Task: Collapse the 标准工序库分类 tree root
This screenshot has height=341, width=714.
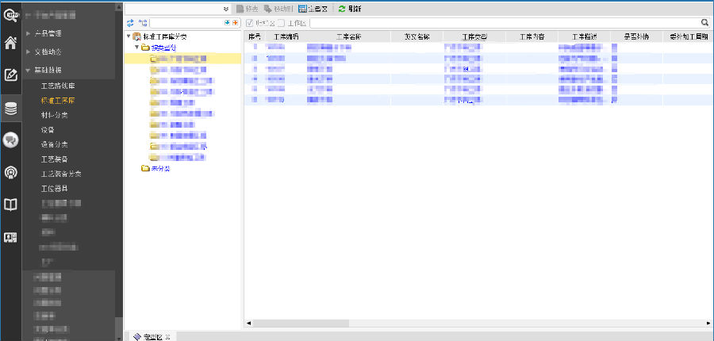Action: [x=129, y=36]
